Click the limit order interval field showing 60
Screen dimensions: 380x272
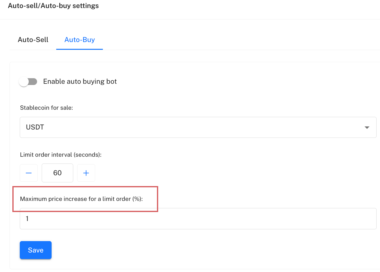click(57, 173)
